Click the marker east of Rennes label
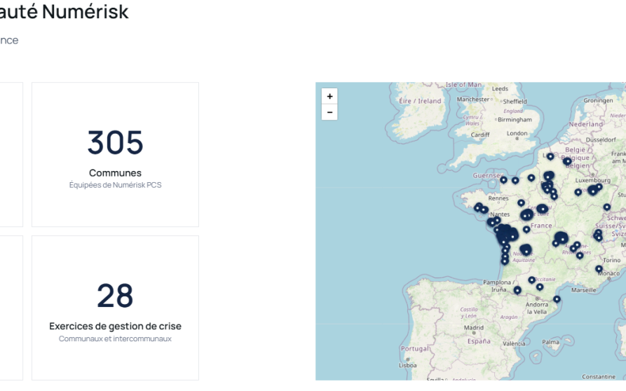 pos(521,203)
